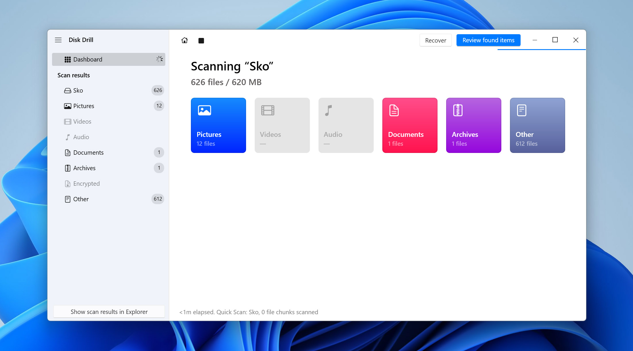
Task: Click the zip icon on Archives card
Action: (458, 110)
